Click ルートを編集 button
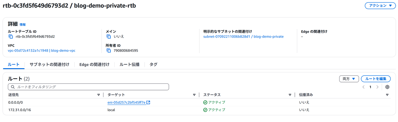Viewport: 398px width, 122px height. coord(376,79)
